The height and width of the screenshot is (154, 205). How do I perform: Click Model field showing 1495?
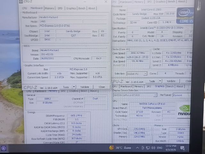[x=61, y=21]
